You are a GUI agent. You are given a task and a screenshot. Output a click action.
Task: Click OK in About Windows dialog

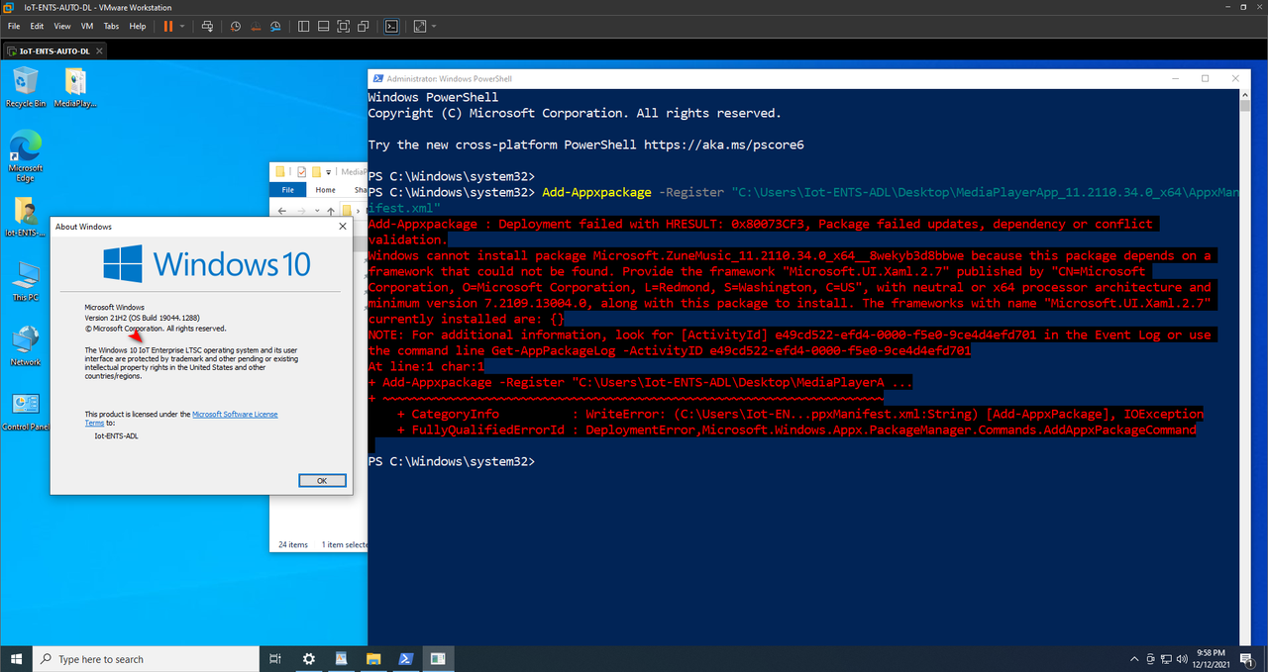pos(322,480)
